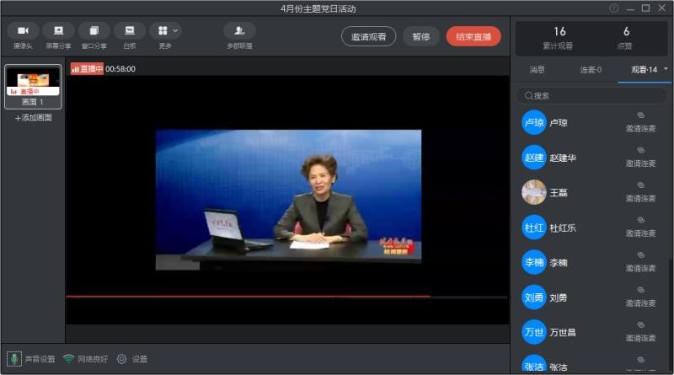Open window sharing (窗口分享) icon

point(94,31)
